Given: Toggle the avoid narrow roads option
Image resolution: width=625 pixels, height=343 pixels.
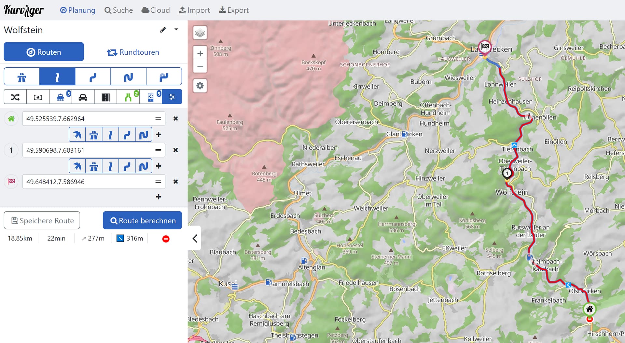Looking at the screenshot, I should [x=128, y=97].
